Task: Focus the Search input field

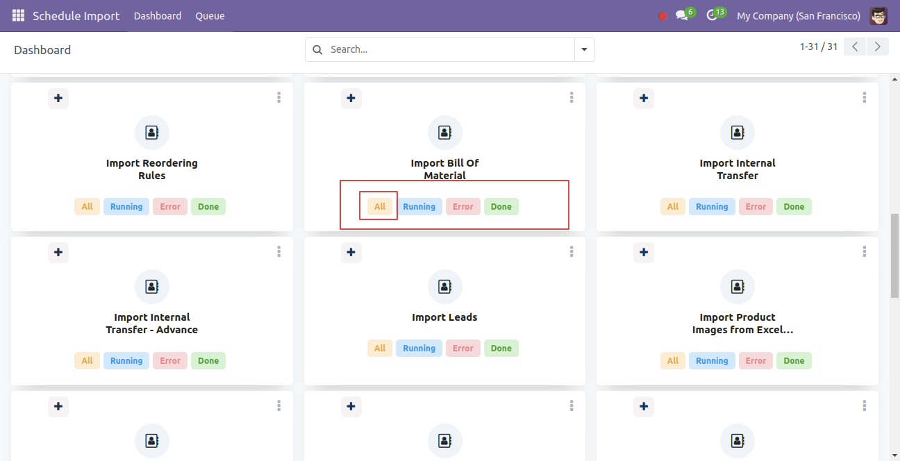Action: pos(450,49)
